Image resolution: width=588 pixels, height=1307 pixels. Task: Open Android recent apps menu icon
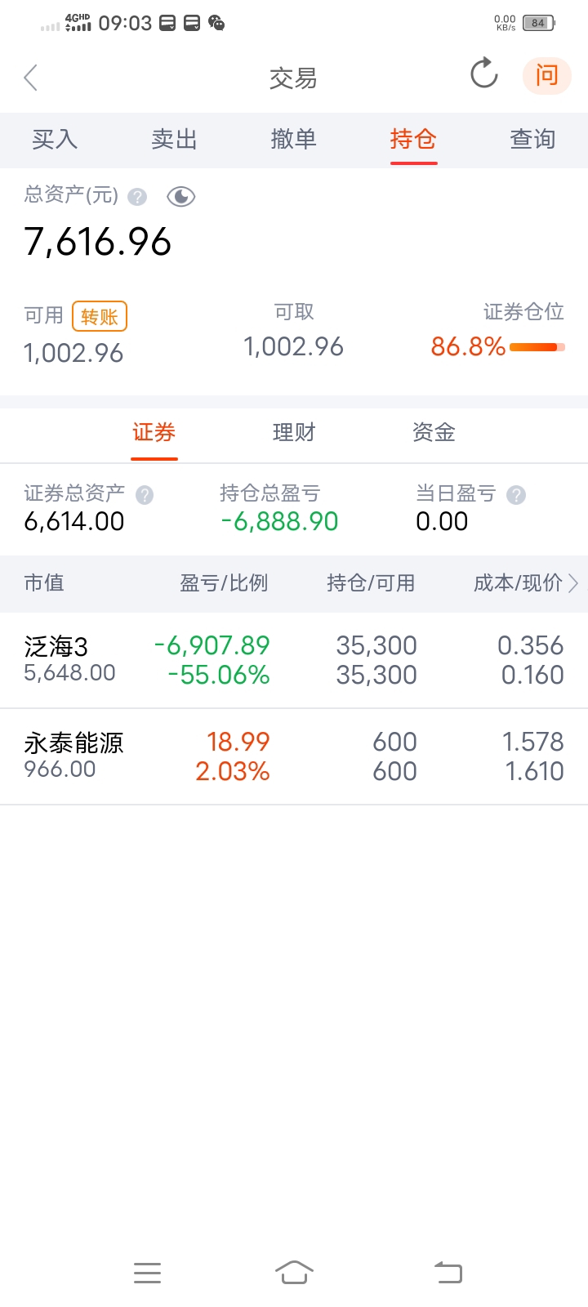click(147, 1273)
